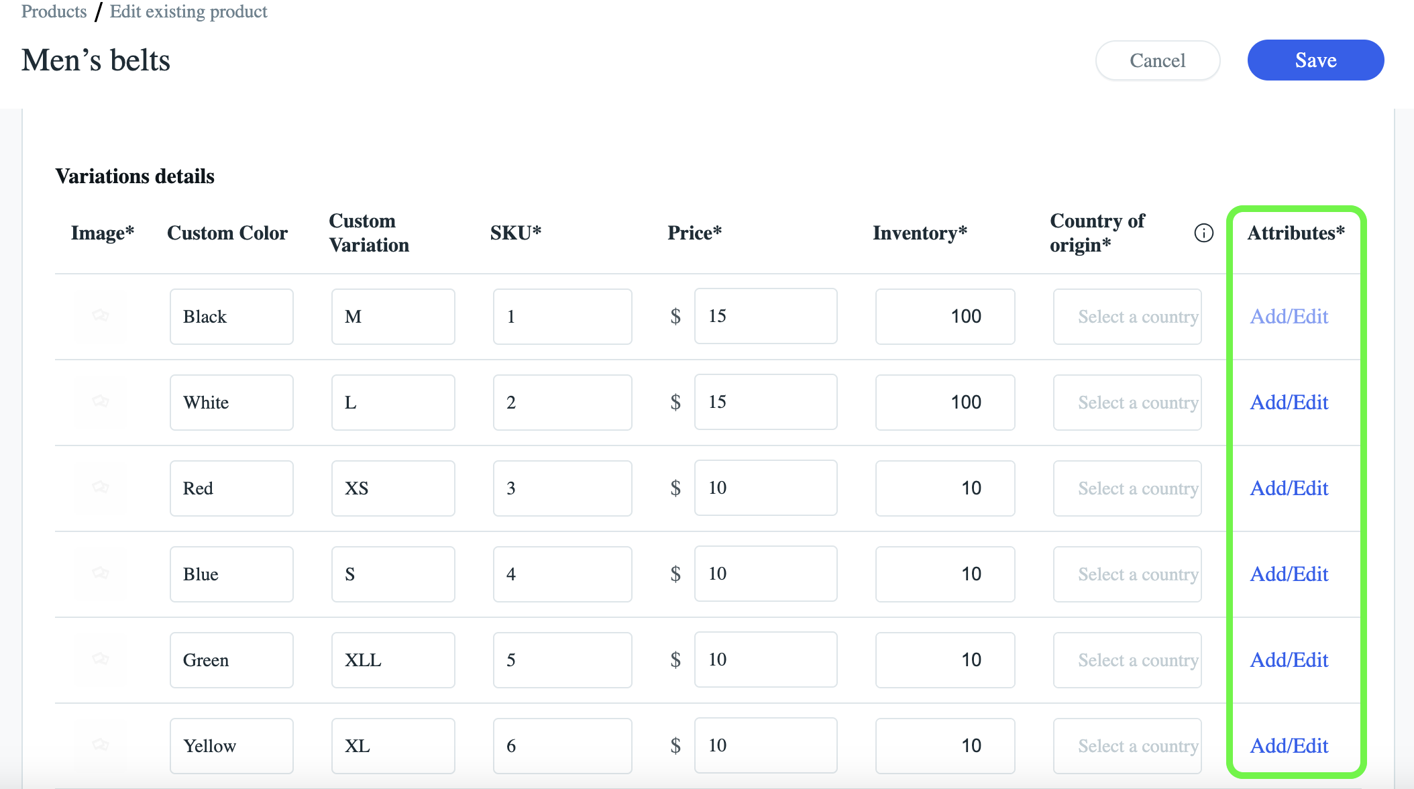
Task: Click the image icon beside Blue variation
Action: click(101, 574)
